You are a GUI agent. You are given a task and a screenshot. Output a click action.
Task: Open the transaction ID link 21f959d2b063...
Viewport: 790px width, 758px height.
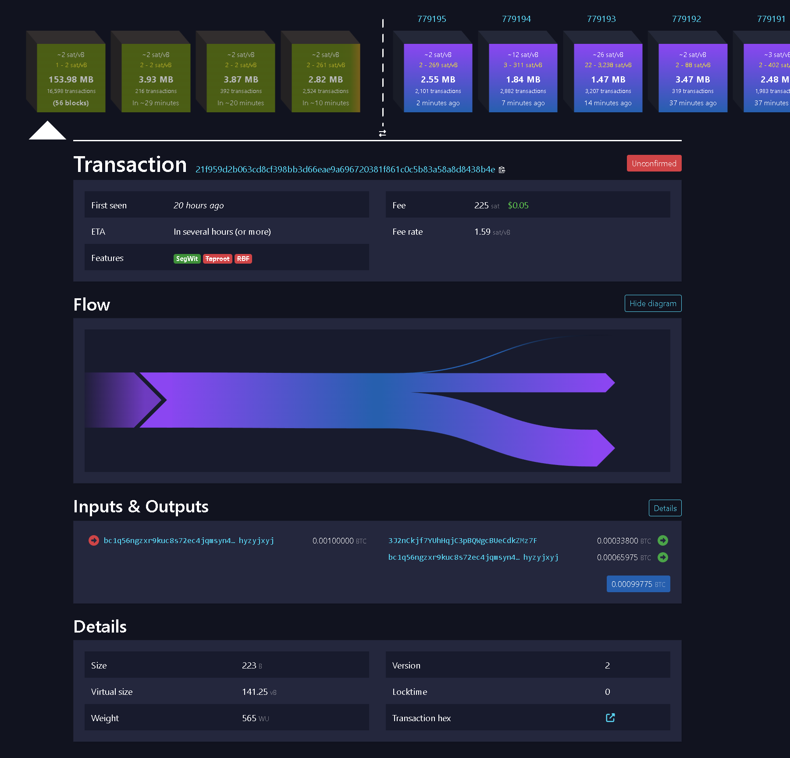click(x=345, y=170)
